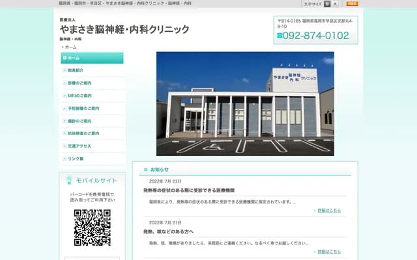This screenshot has height=260, width=417.
Task: Click the plus icon beside MRIのご案内
Action: 65,96
